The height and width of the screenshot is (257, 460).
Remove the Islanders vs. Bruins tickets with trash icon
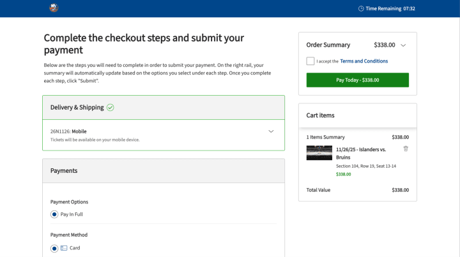coord(406,149)
